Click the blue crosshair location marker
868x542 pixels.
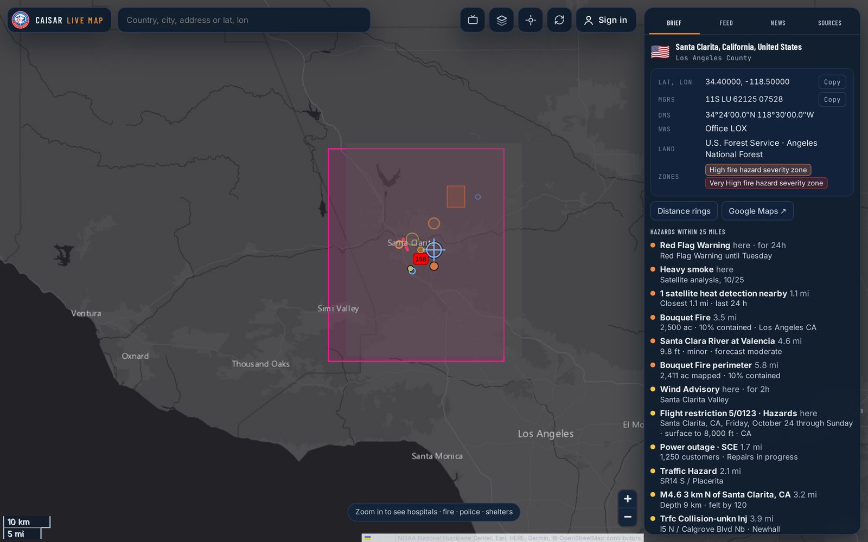tap(434, 250)
